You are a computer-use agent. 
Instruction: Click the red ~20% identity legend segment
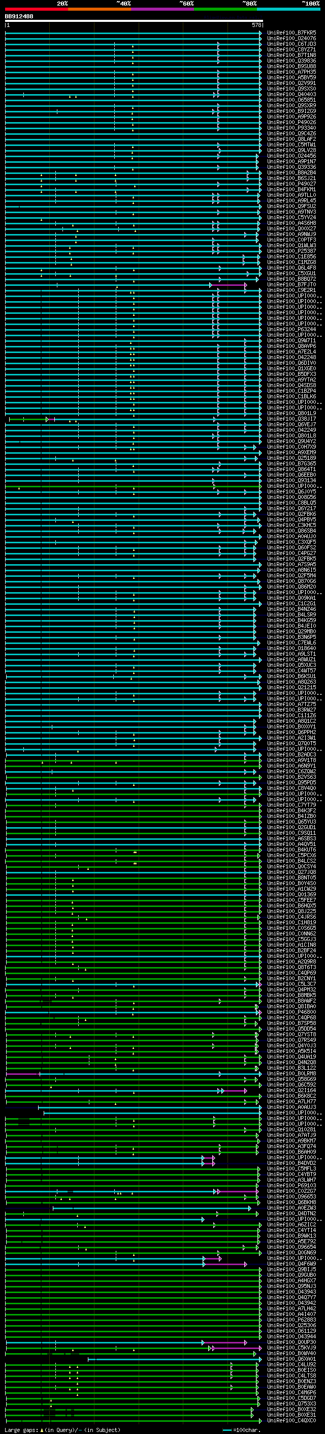point(36,9)
